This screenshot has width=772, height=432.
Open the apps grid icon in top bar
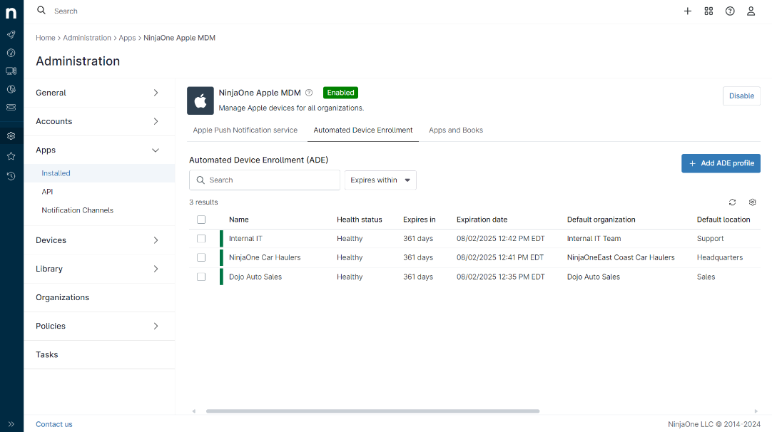click(x=708, y=11)
